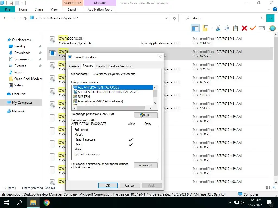Switch to large icons view layout
Screen dimensions: 278x208
274,188
